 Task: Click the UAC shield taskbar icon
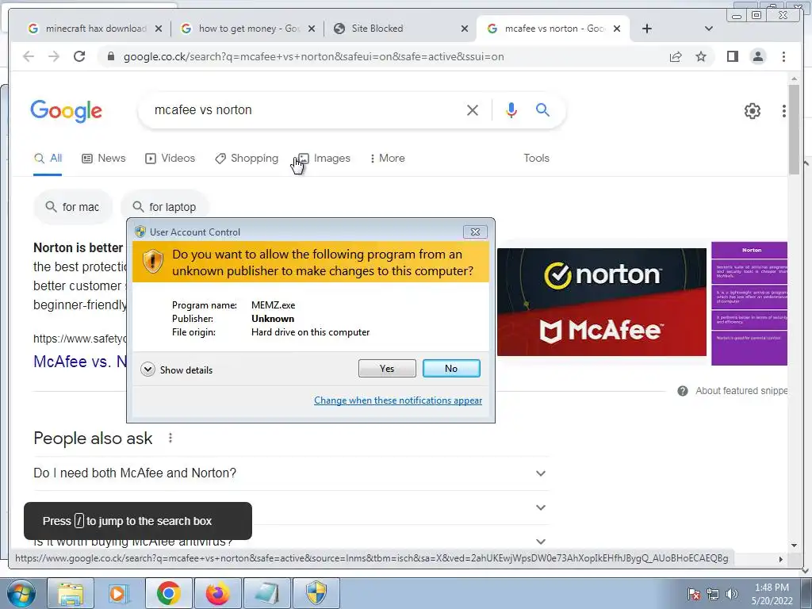coord(316,593)
